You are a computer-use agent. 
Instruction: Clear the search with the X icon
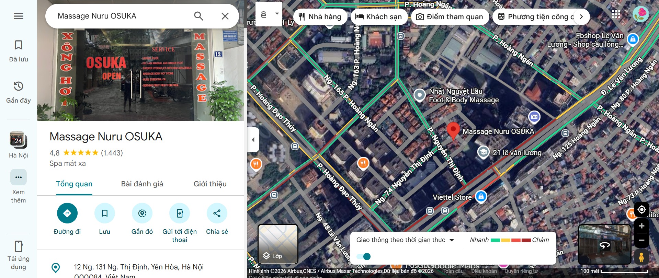click(225, 16)
